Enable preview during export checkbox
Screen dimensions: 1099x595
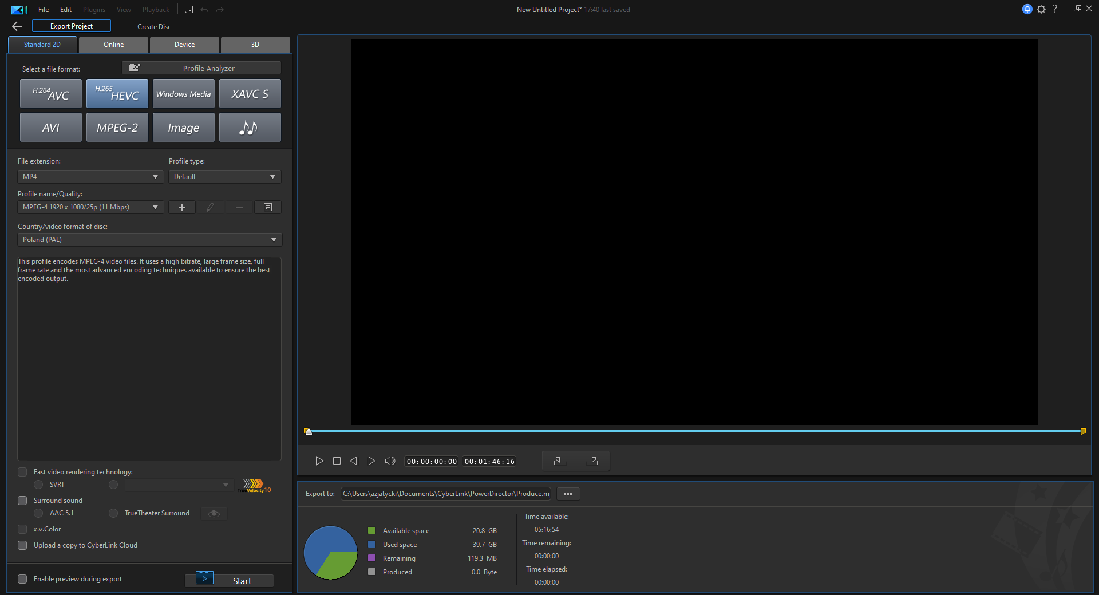coord(22,579)
